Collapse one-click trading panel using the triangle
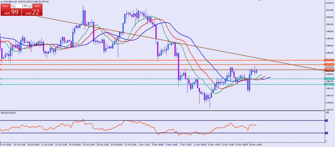The height and width of the screenshot is (147, 335). [x=1, y=2]
